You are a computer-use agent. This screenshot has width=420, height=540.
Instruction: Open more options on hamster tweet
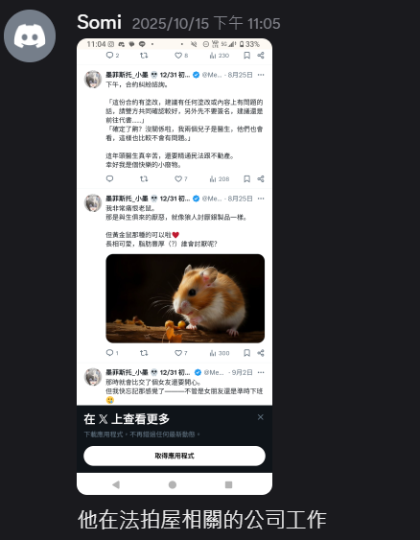click(x=261, y=199)
